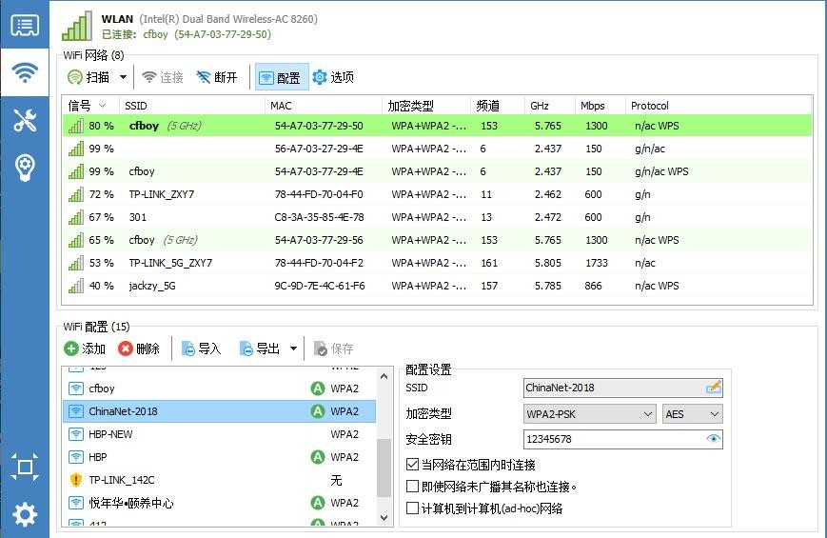The height and width of the screenshot is (538, 827).
Task: Toggle password visibility eye icon
Action: click(713, 439)
